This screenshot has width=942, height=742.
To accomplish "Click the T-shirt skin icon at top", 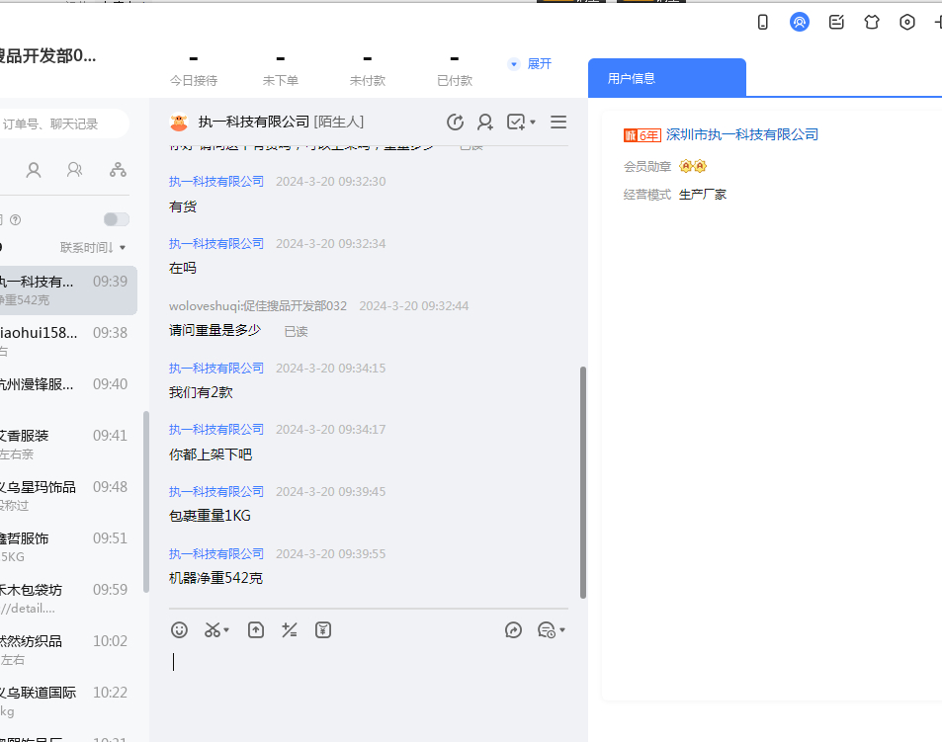I will 871,22.
